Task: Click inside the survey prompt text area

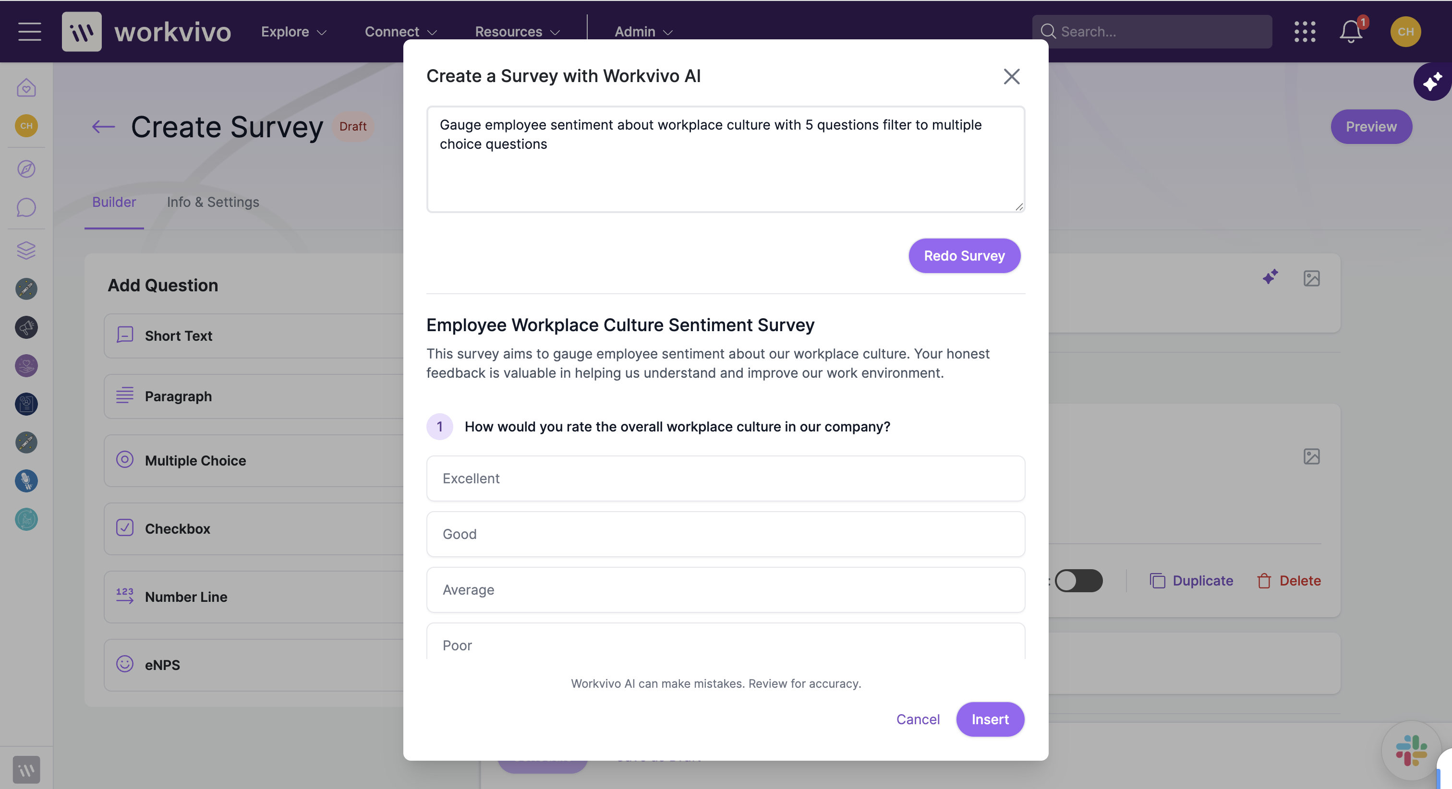Action: pos(726,159)
